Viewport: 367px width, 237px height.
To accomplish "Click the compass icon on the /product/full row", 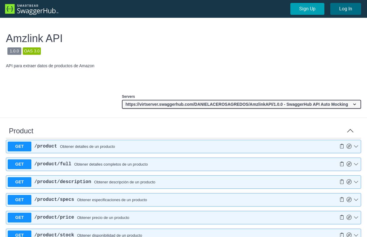I will 349,164.
